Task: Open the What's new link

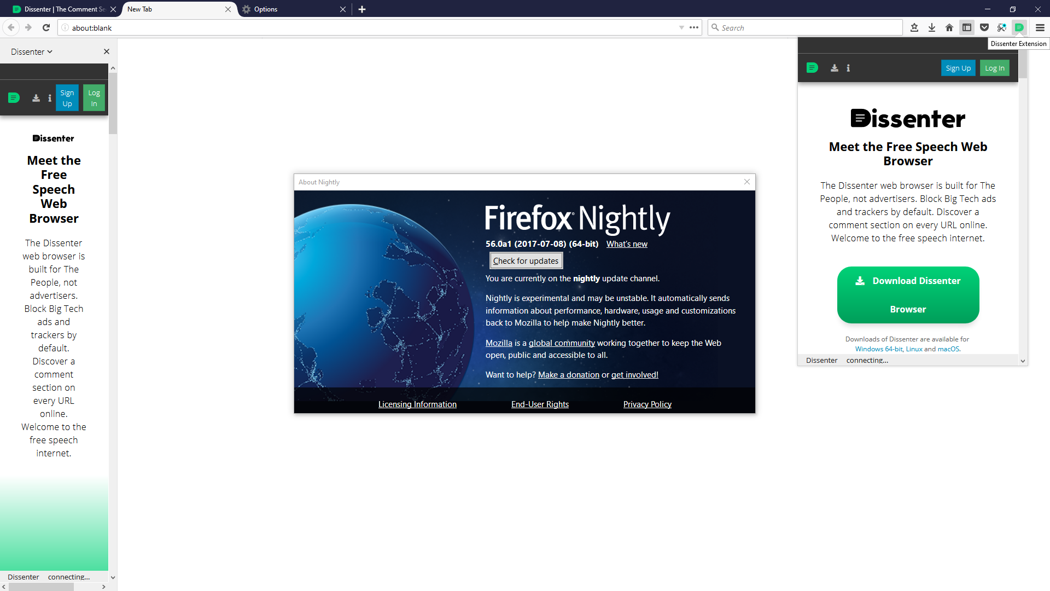Action: [x=627, y=244]
